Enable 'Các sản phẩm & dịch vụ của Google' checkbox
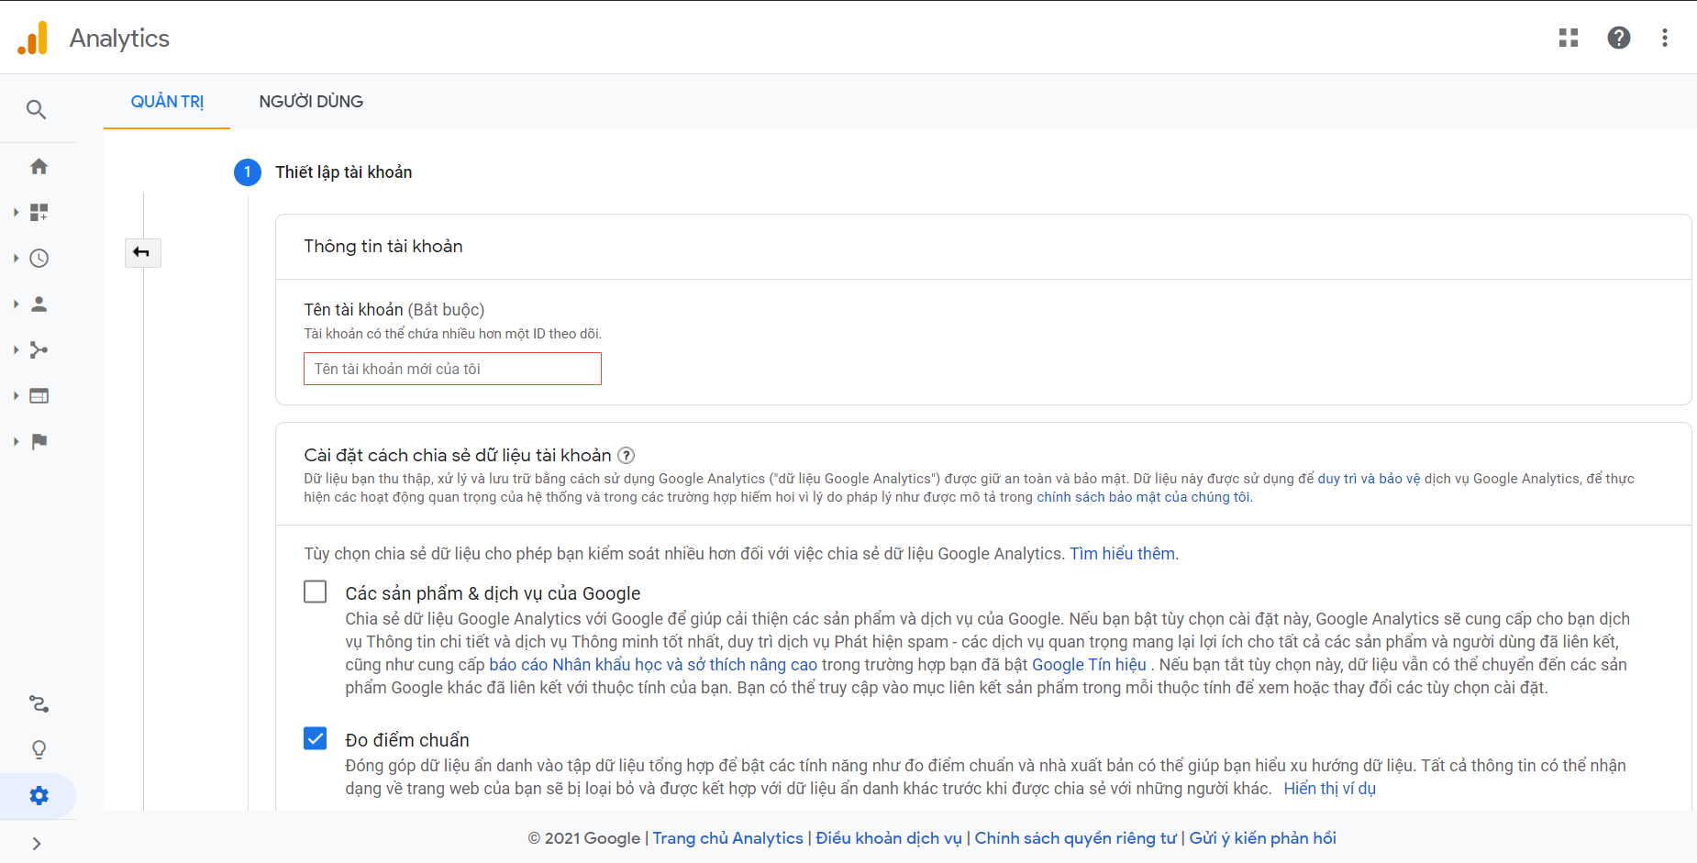Viewport: 1697px width, 863px height. (x=316, y=592)
